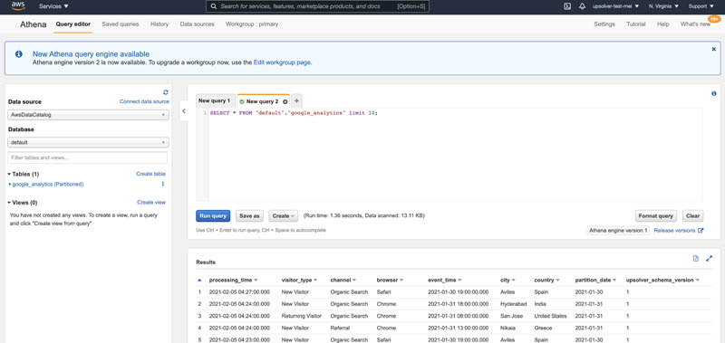This screenshot has height=343, width=725.
Task: Open the default database dropdown
Action: point(88,142)
